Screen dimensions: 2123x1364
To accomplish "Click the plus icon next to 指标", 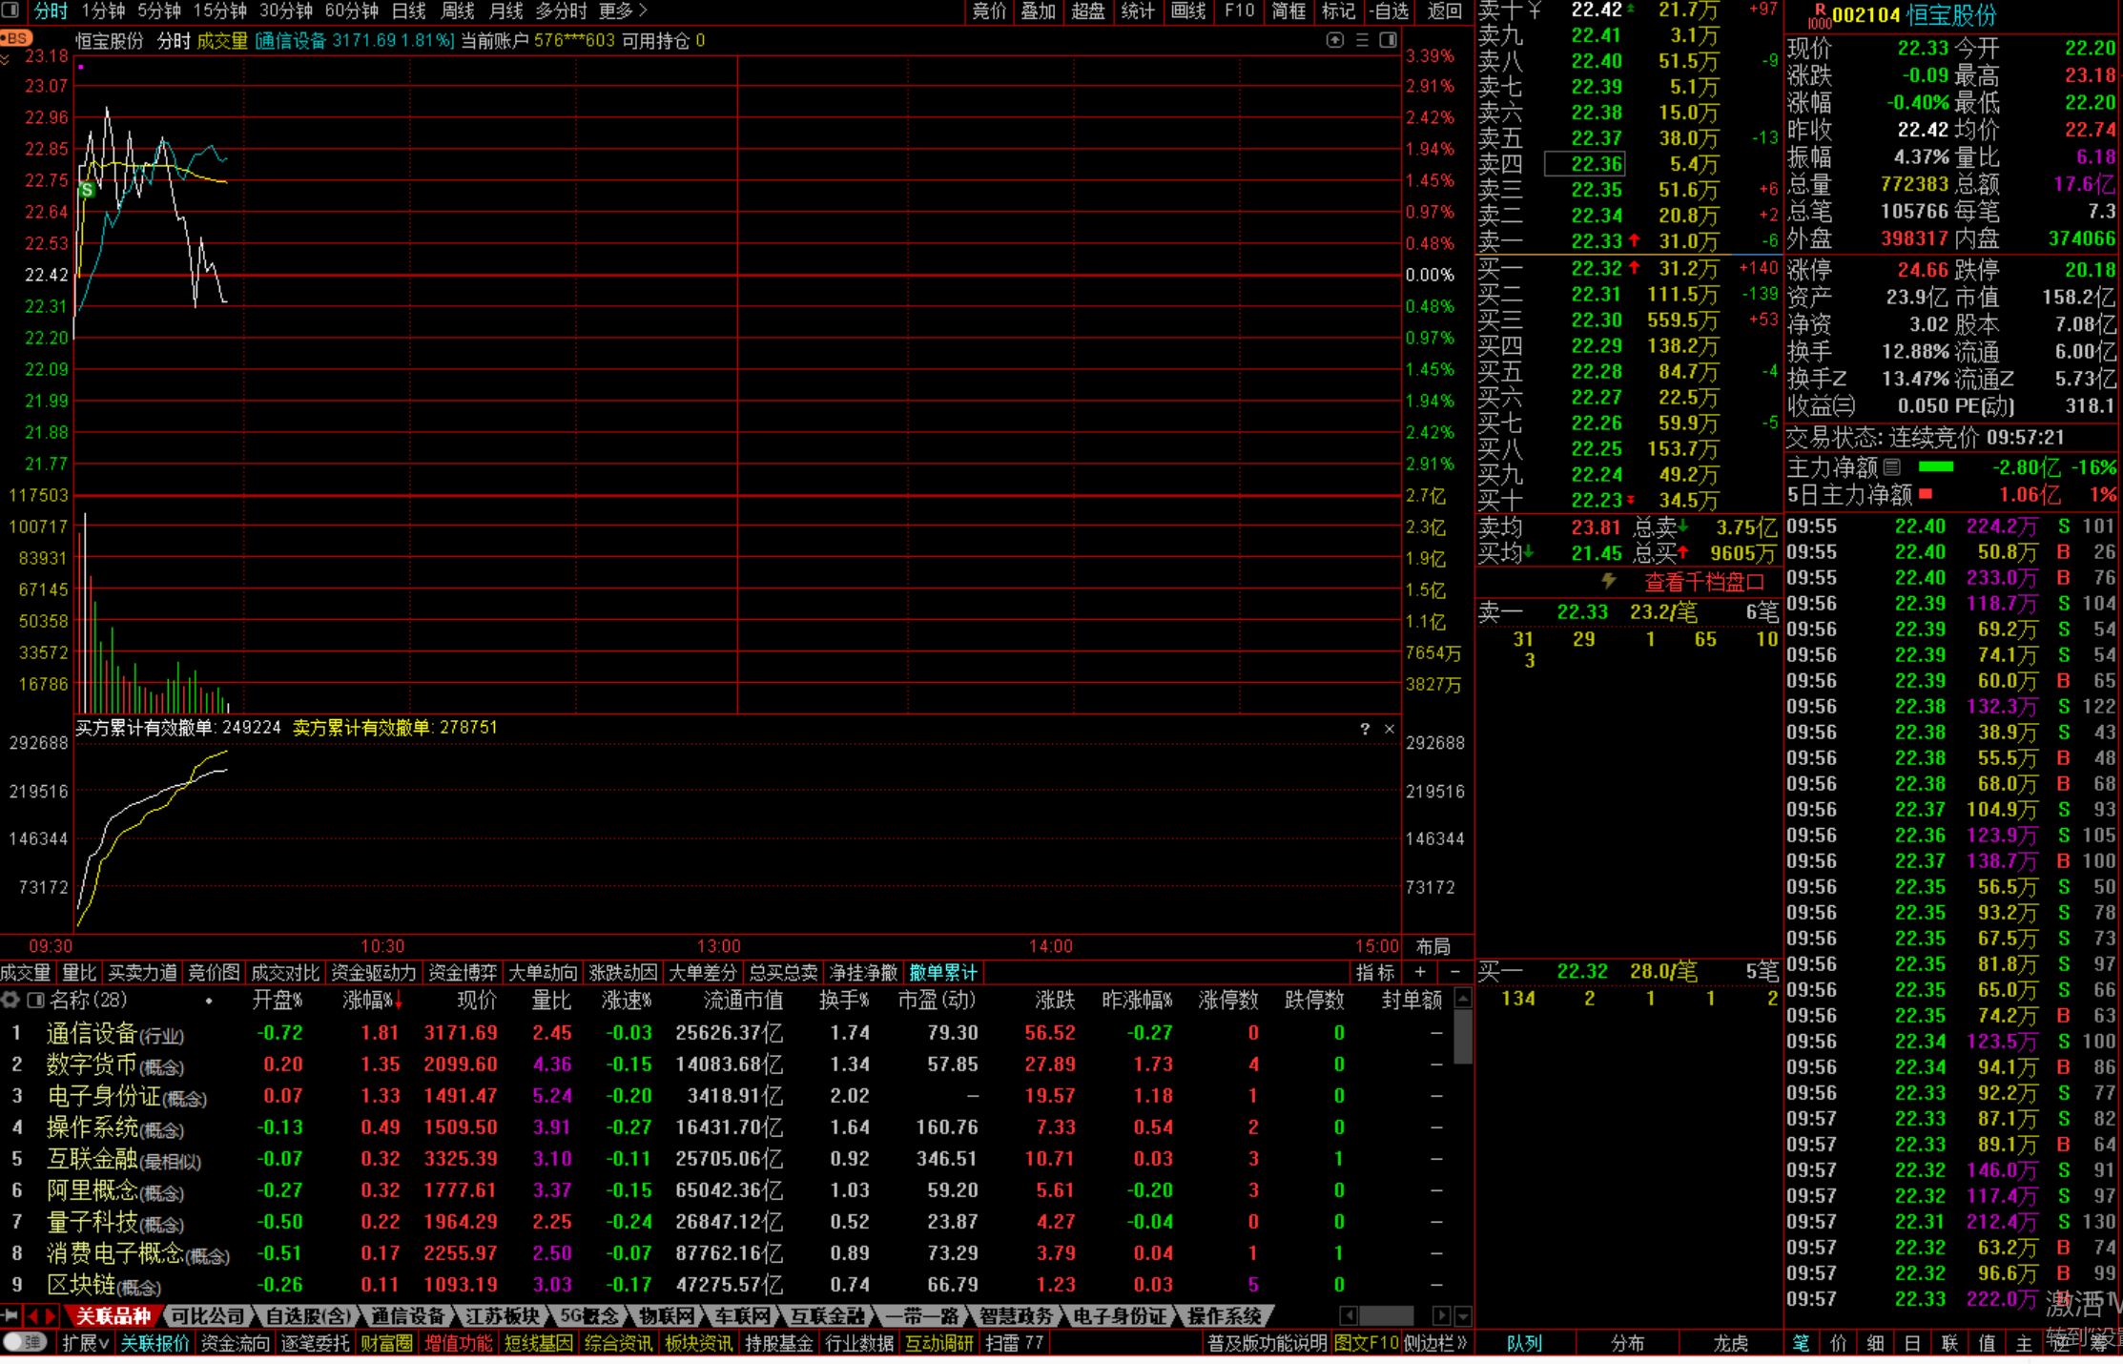I will pyautogui.click(x=1420, y=972).
